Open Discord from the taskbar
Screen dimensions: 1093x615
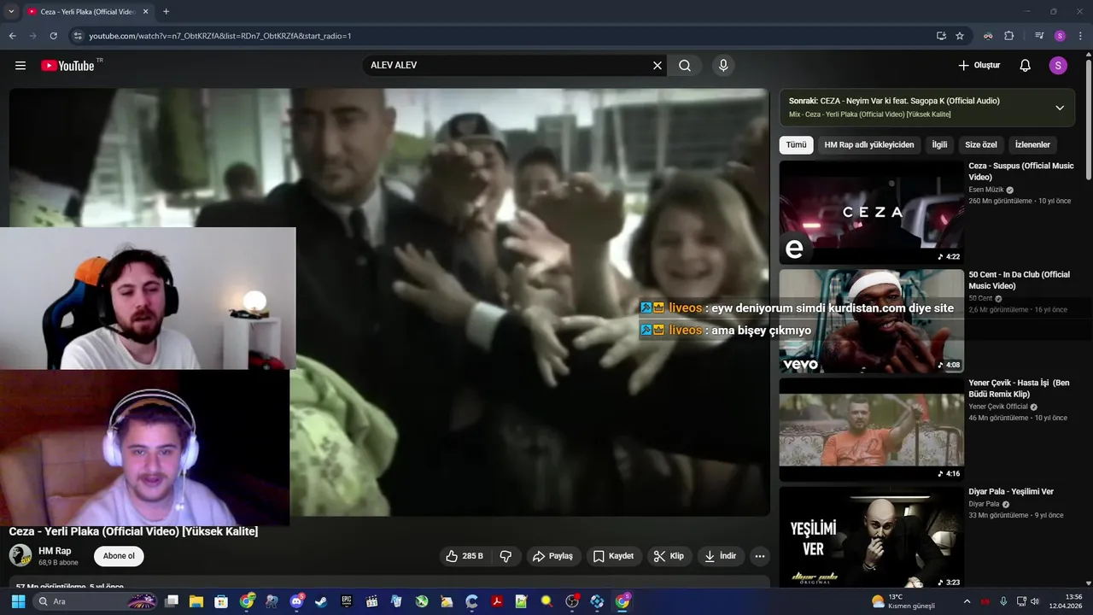coord(296,601)
